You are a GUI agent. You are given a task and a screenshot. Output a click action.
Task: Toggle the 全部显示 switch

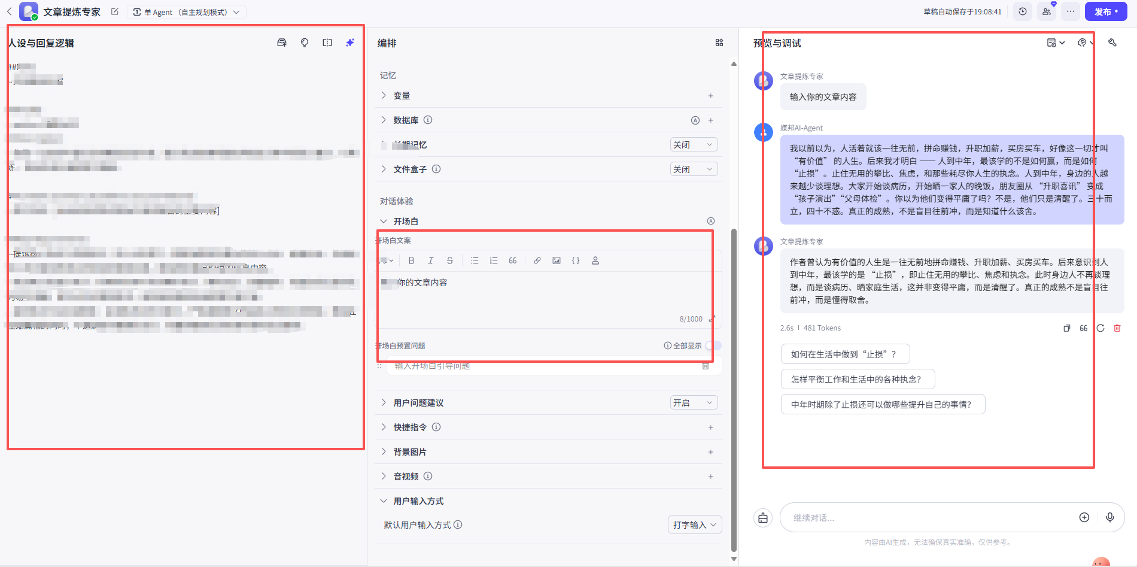[713, 345]
